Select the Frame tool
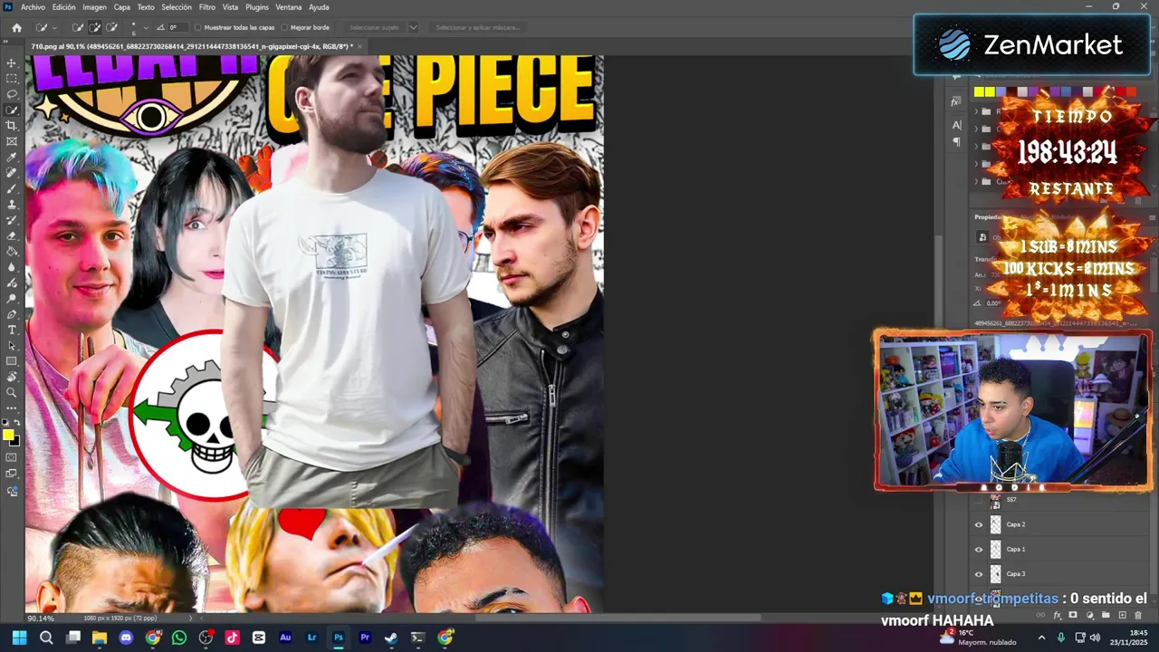This screenshot has width=1159, height=652. pos(12,141)
